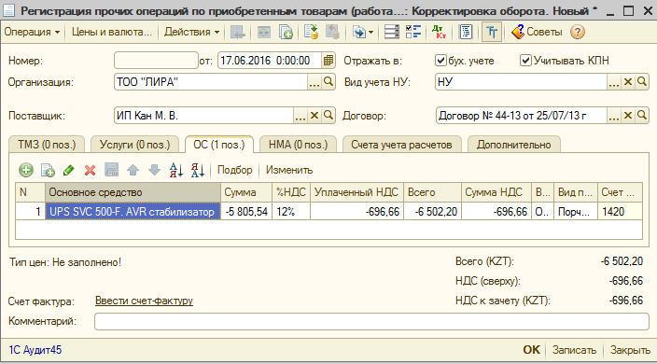Click the go-to-list toolbar icon
The height and width of the screenshot is (364, 657).
[238, 32]
